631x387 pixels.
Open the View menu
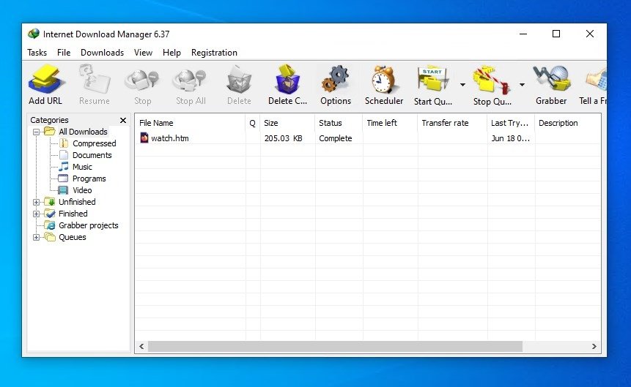coord(143,53)
